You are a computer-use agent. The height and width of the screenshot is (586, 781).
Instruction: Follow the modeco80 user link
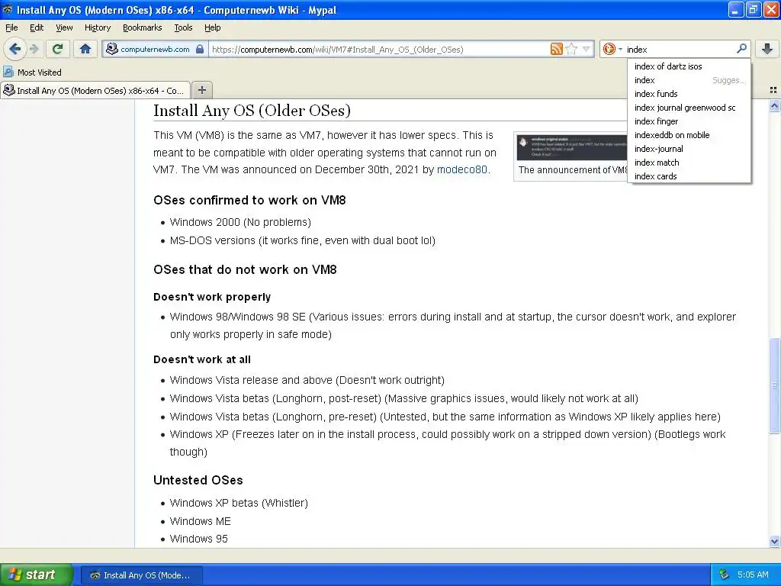pyautogui.click(x=461, y=169)
